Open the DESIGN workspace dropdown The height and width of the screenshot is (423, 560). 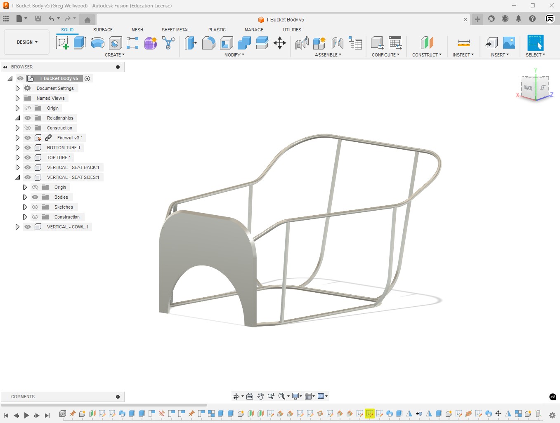coord(27,42)
